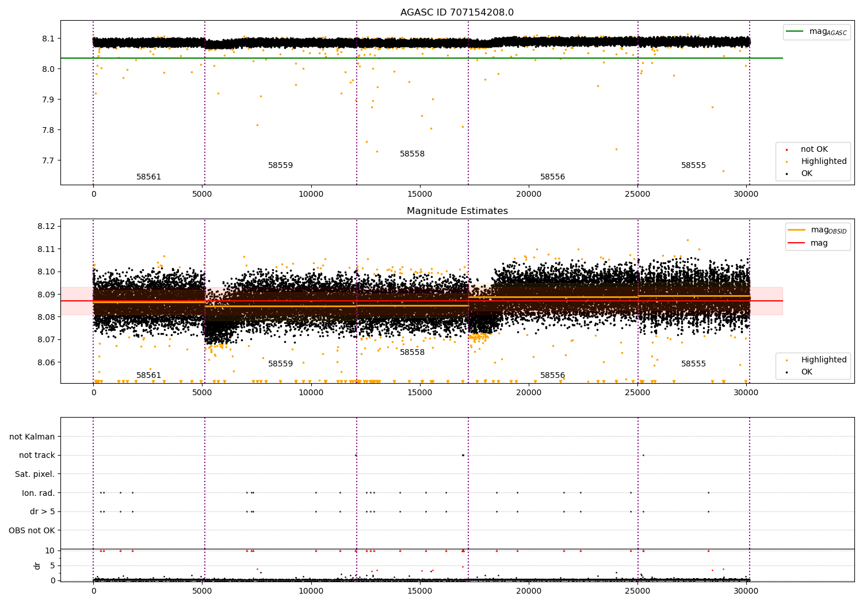Click the y-axis tick label 8.08
Screen dimensions: 863x604
point(47,318)
